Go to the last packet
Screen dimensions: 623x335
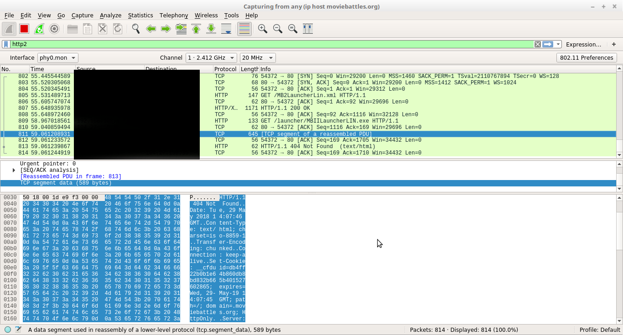tap(211, 29)
